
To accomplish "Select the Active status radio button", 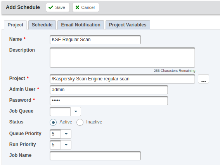I will (x=53, y=122).
